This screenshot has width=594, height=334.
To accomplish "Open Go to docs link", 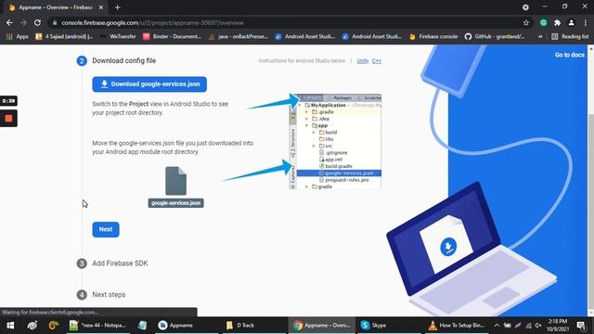I will point(569,55).
